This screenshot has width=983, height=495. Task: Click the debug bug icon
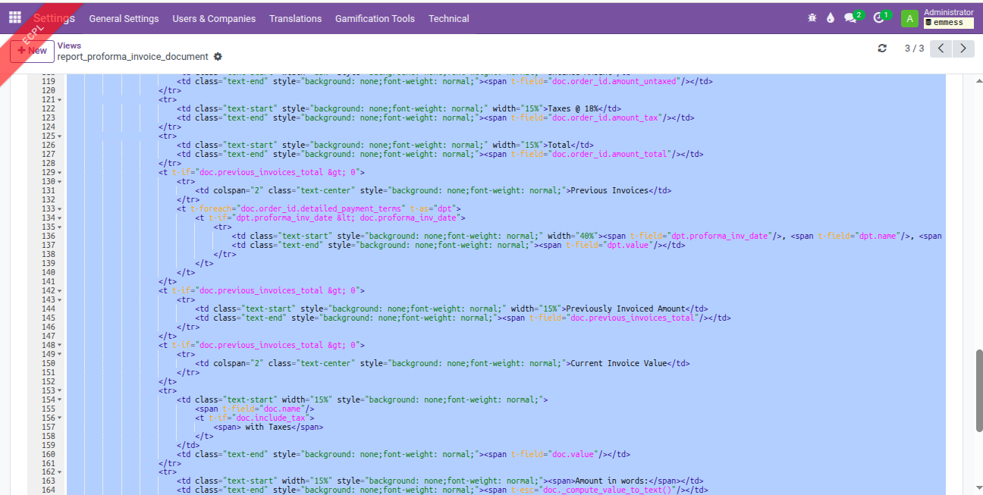pos(812,18)
